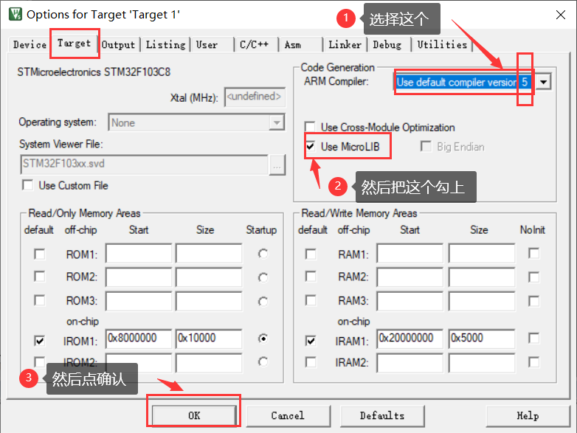Screen dimensions: 577x433
Task: Click the RAM1 Start address field
Action: [410, 253]
